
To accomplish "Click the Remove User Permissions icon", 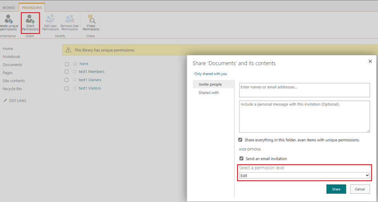I will 70,19.
